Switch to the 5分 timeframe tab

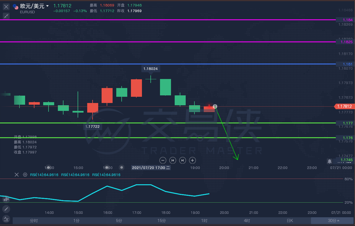coord(119,221)
